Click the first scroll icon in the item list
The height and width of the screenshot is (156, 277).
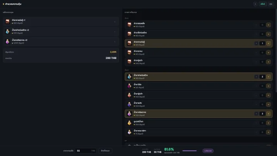coord(130,25)
